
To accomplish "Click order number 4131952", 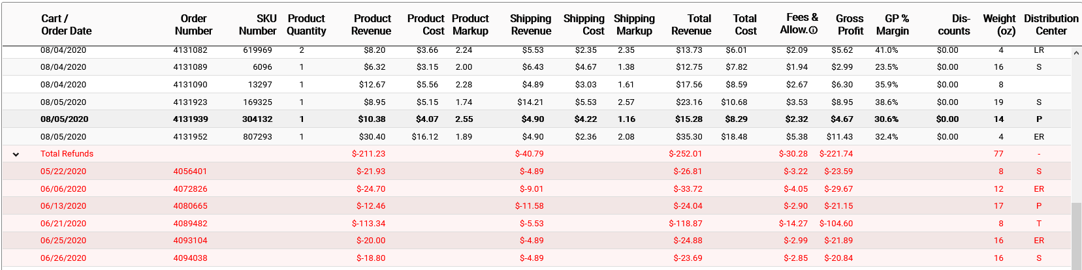I will [x=190, y=137].
